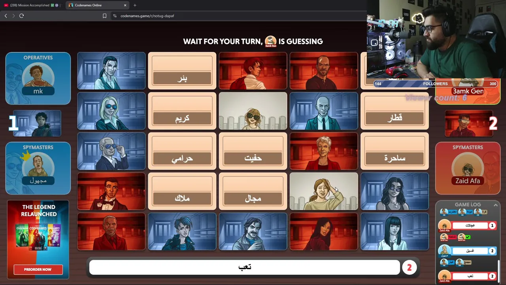Viewport: 506px width, 285px height.
Task: Select the حفيت word card
Action: [253, 151]
